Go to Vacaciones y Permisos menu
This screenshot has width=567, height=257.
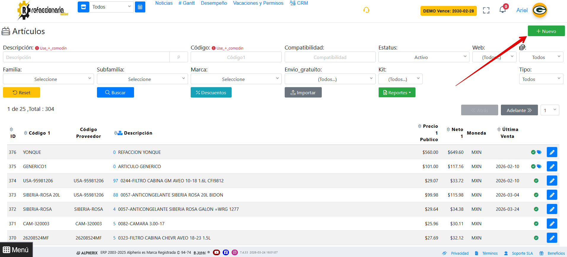click(258, 3)
